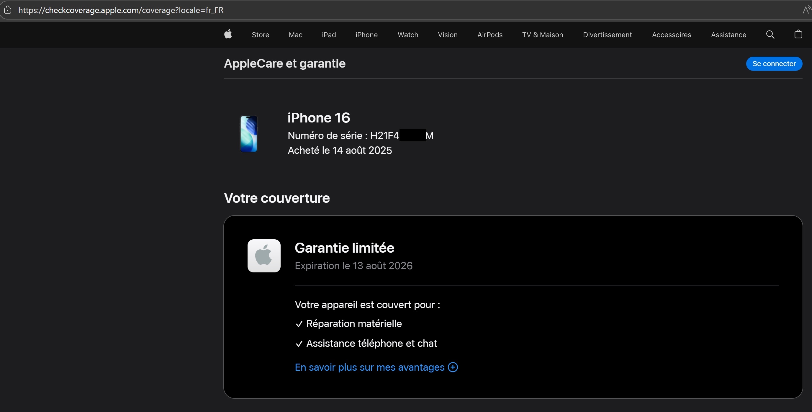This screenshot has width=812, height=412.
Task: Expand the plus circle next to avantages
Action: 453,367
